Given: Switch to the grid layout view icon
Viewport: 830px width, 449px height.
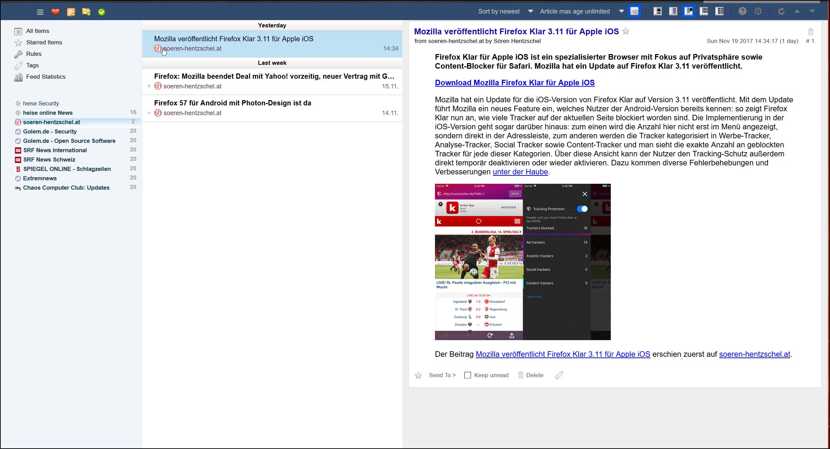Looking at the screenshot, I should coord(704,11).
